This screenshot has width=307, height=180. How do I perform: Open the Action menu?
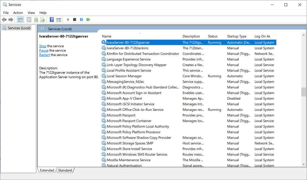(x=18, y=13)
